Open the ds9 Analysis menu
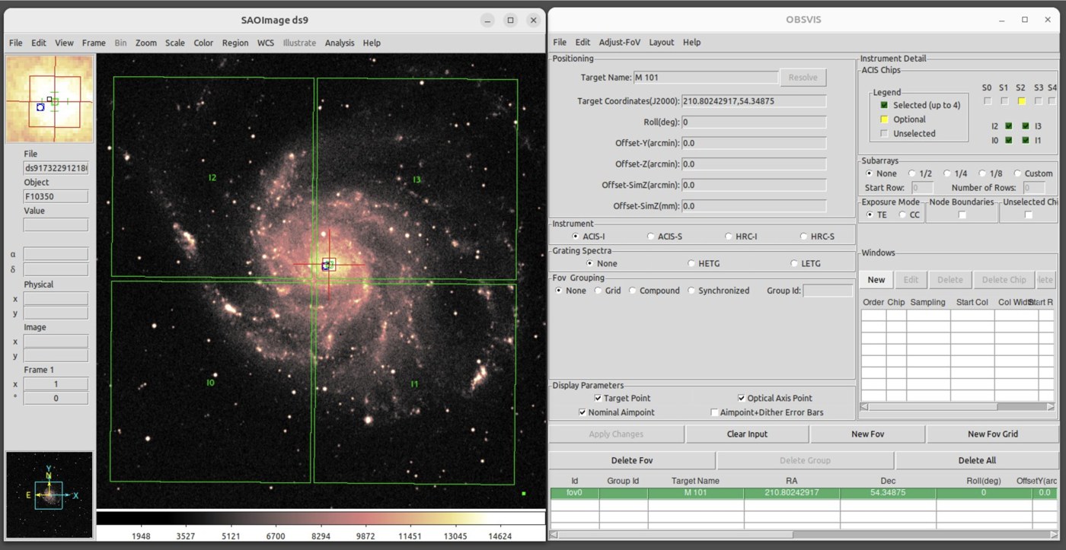 [340, 43]
